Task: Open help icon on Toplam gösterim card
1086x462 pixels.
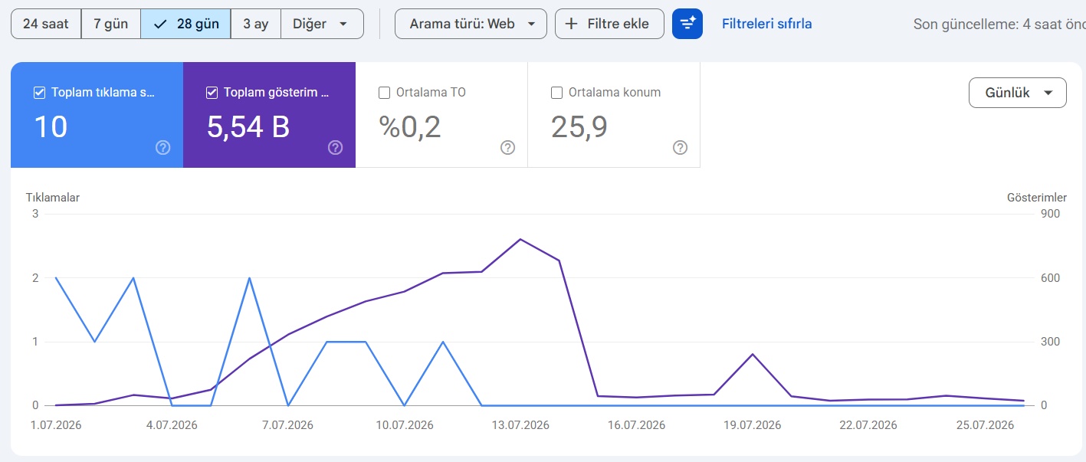Action: tap(335, 148)
